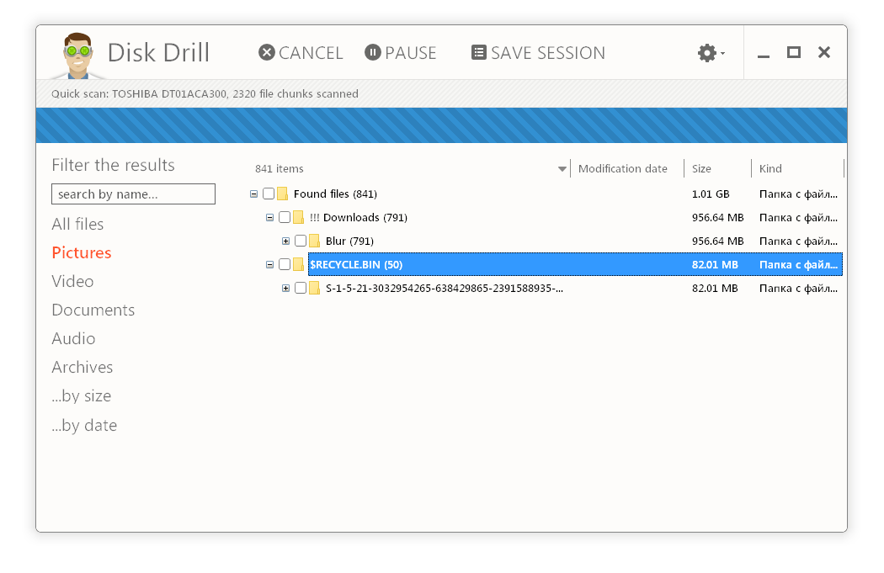Focus the search by name field
This screenshot has width=884, height=573.
tap(133, 194)
